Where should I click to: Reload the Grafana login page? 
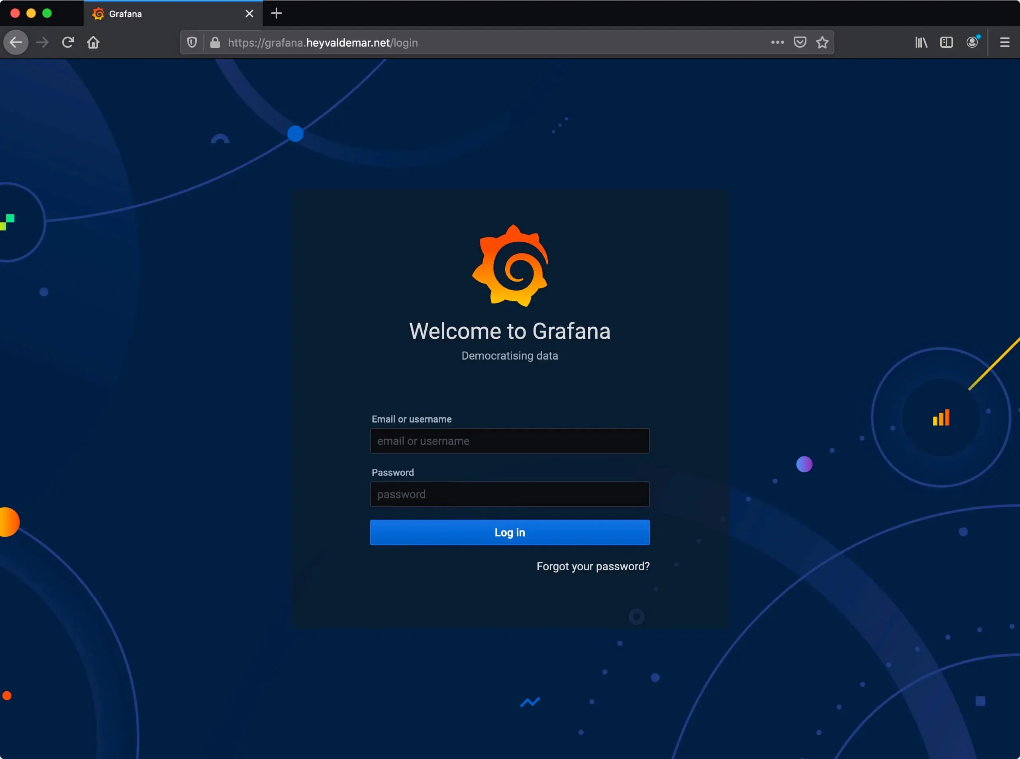click(68, 42)
